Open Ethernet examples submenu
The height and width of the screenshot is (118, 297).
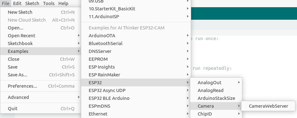click(136, 114)
